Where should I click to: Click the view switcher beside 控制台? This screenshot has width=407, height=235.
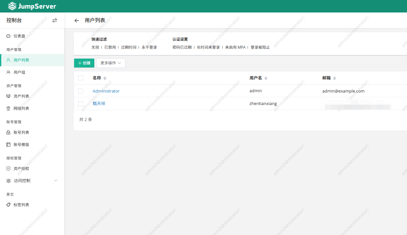tap(55, 20)
